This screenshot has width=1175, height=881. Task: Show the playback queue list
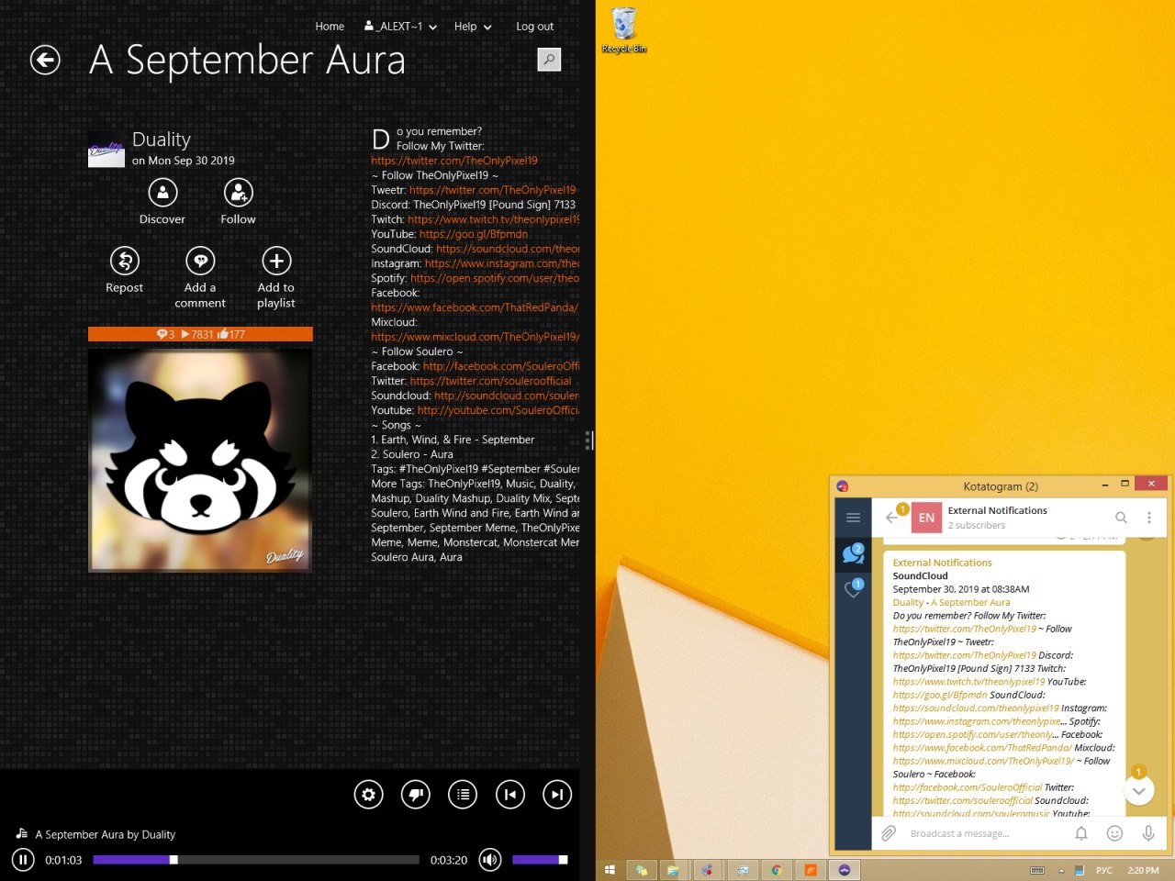(463, 795)
